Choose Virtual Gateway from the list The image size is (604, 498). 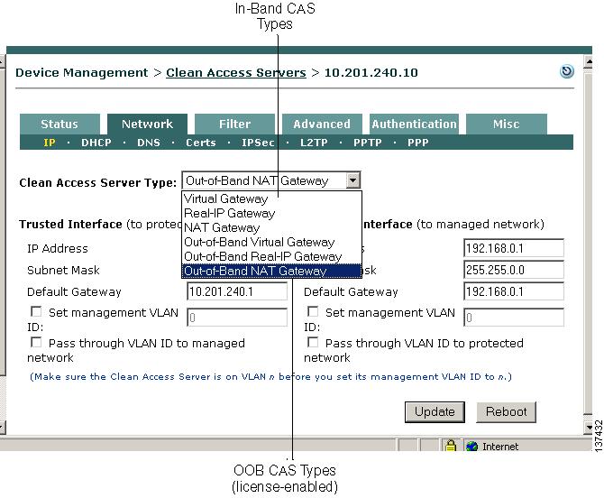271,198
